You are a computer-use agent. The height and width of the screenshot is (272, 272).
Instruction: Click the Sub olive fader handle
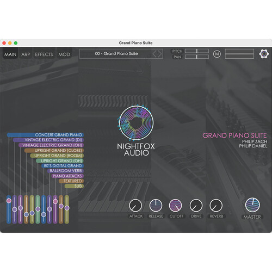tap(67, 208)
